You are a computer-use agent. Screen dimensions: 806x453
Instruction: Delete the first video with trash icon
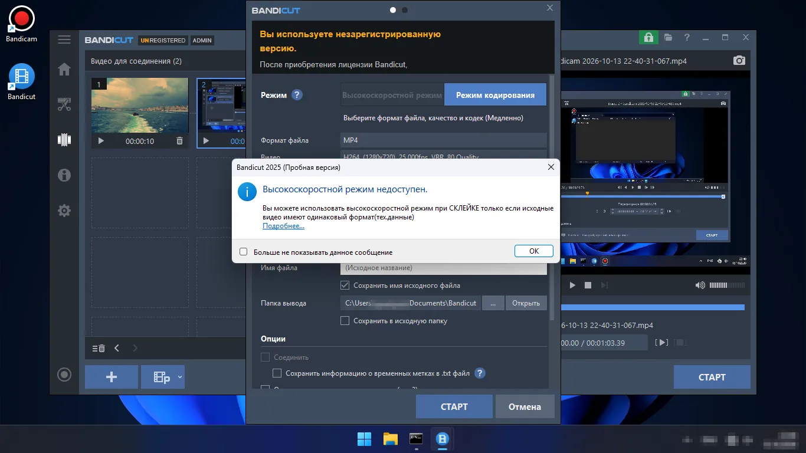pyautogui.click(x=179, y=141)
